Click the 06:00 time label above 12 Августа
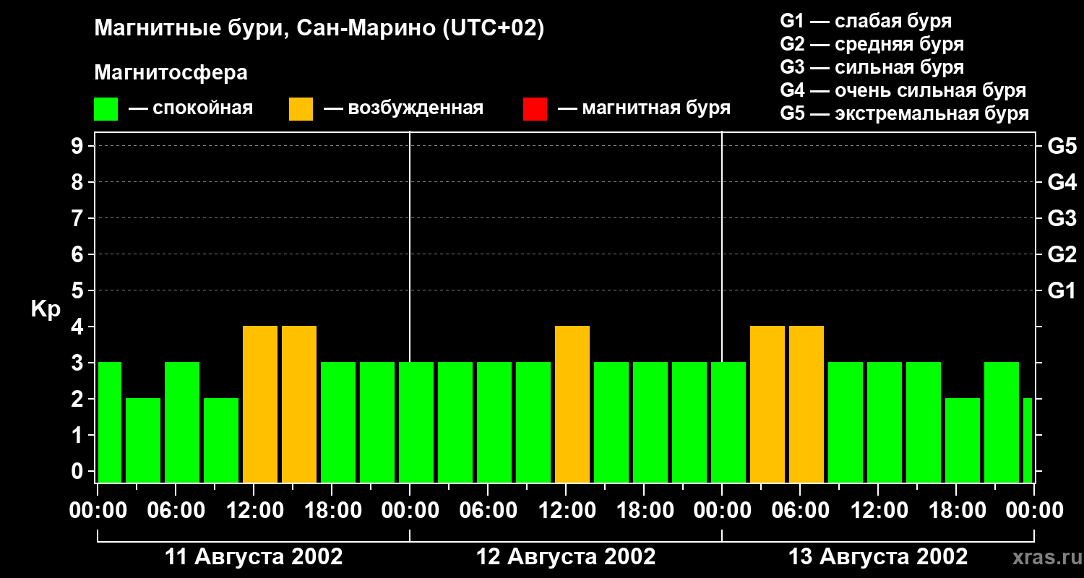Screen dimensions: 1084x578 (x=488, y=511)
